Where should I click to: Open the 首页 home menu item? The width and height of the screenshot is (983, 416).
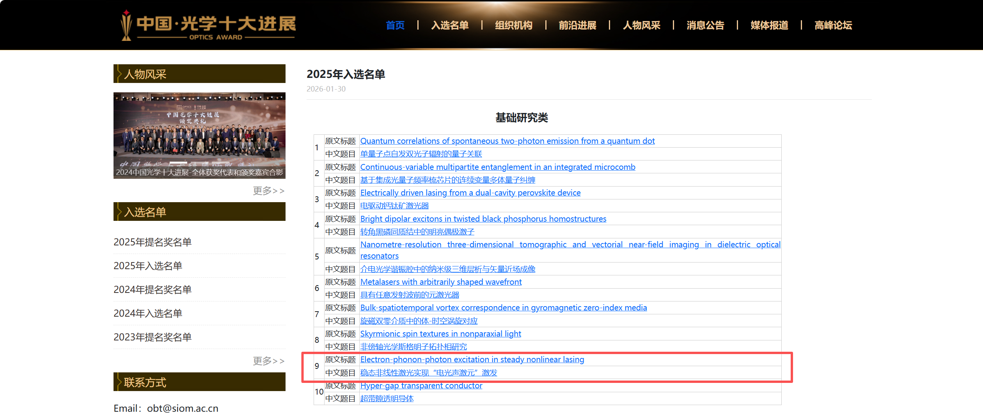click(395, 25)
